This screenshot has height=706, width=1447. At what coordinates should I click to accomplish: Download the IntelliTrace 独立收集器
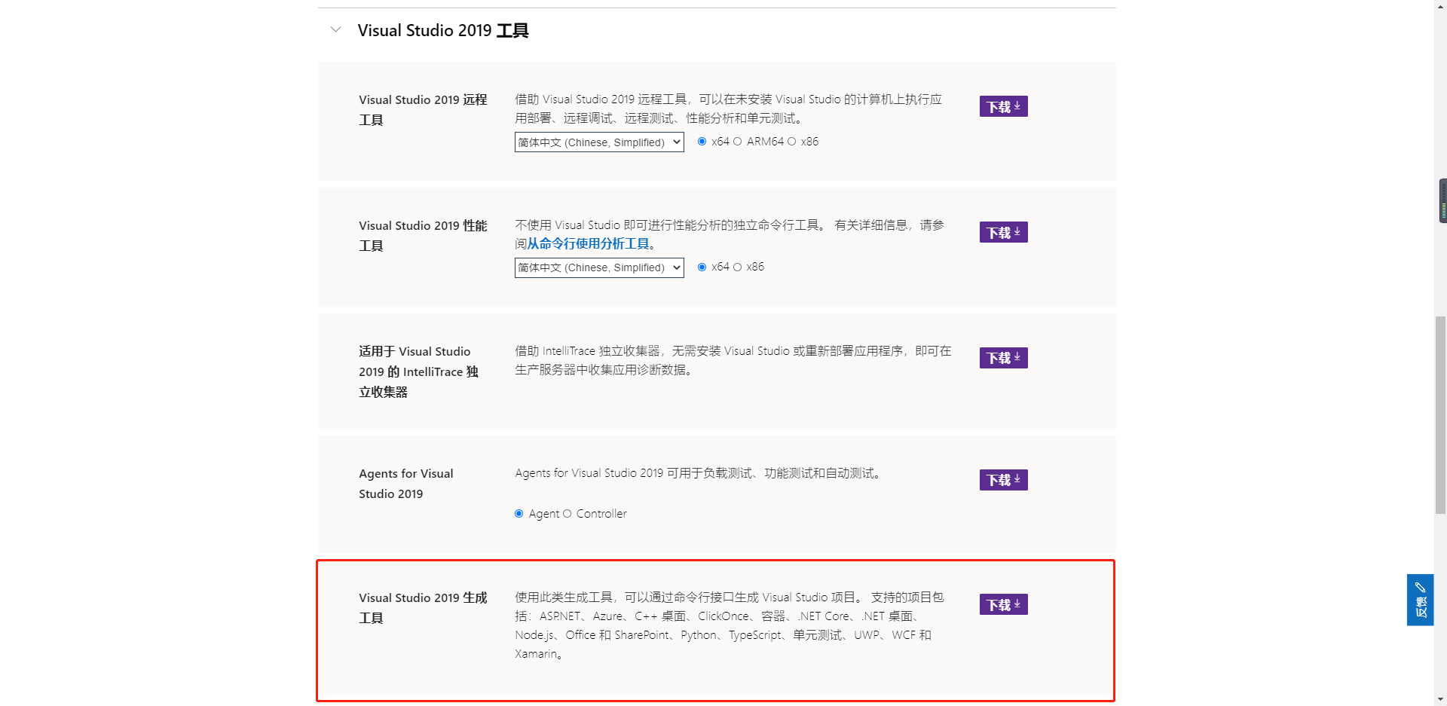[1003, 357]
